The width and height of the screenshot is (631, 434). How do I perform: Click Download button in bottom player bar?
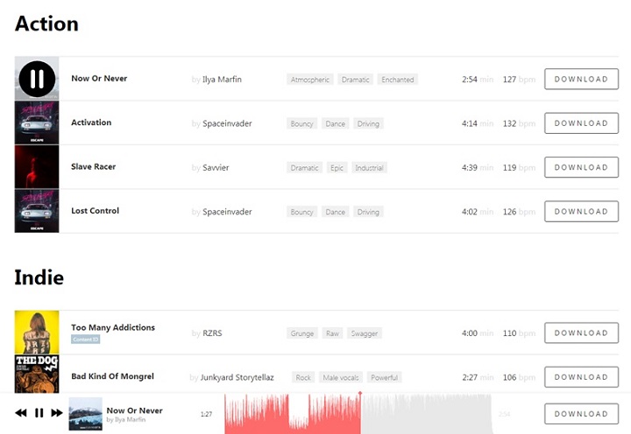point(581,414)
